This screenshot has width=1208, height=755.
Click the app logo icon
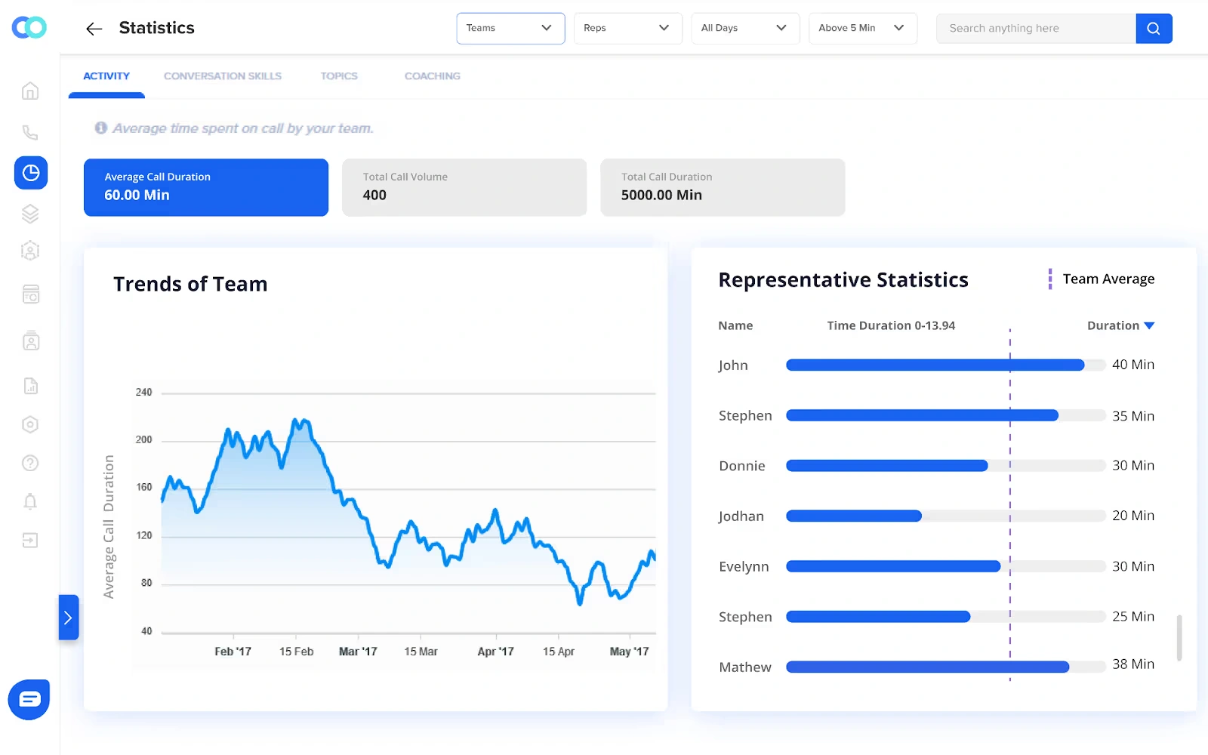29,28
